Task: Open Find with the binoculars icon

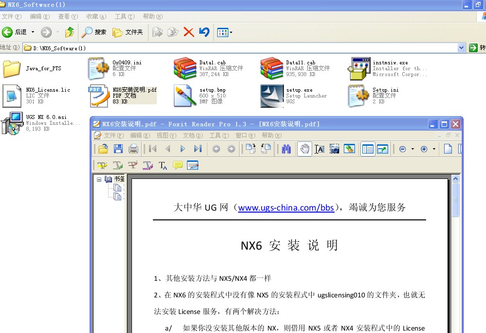Action: point(286,149)
